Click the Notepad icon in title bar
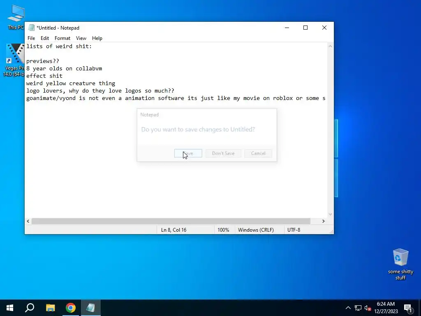 point(31,28)
